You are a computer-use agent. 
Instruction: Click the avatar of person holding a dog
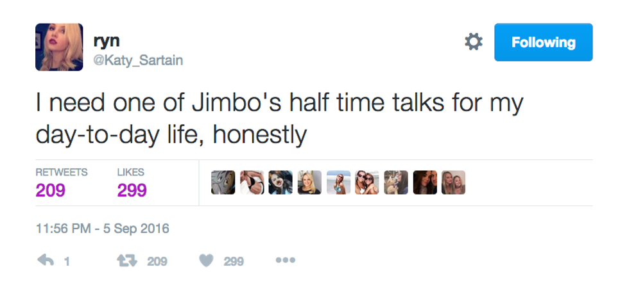point(396,182)
